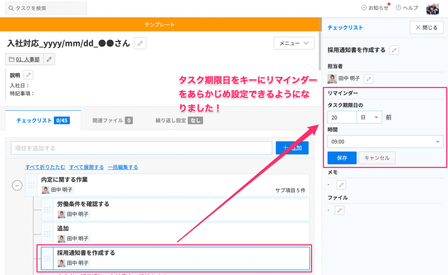Viewport: 448px width, 275px height.
Task: Edit the 採用通知書を作成する checklist item name
Action: tap(394, 50)
